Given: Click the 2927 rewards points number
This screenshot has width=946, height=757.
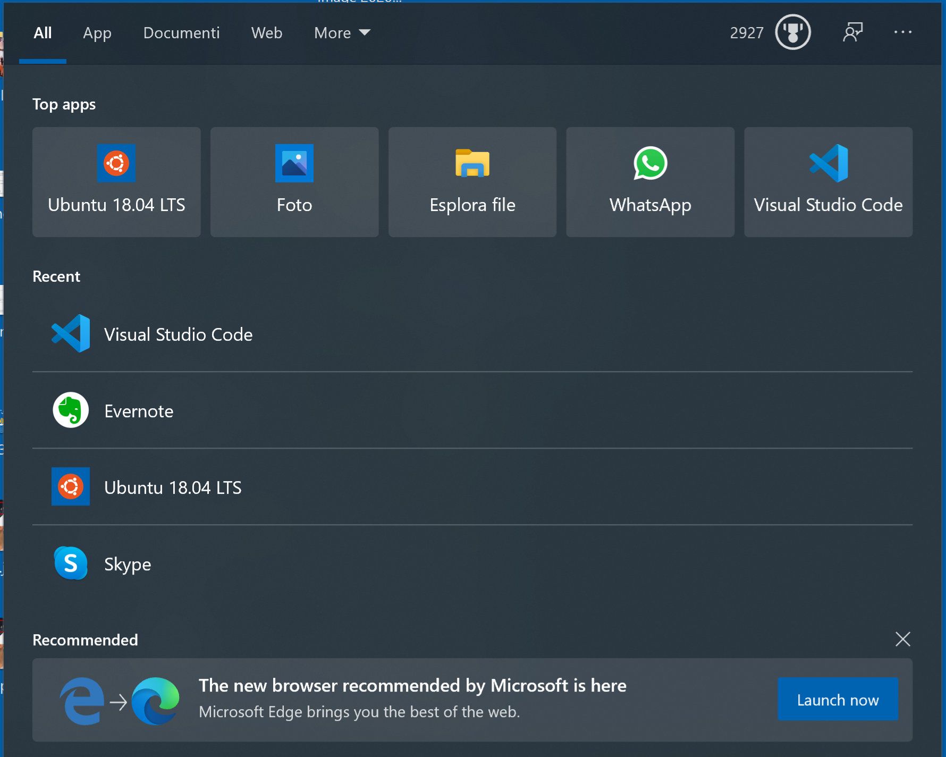Looking at the screenshot, I should pyautogui.click(x=746, y=33).
